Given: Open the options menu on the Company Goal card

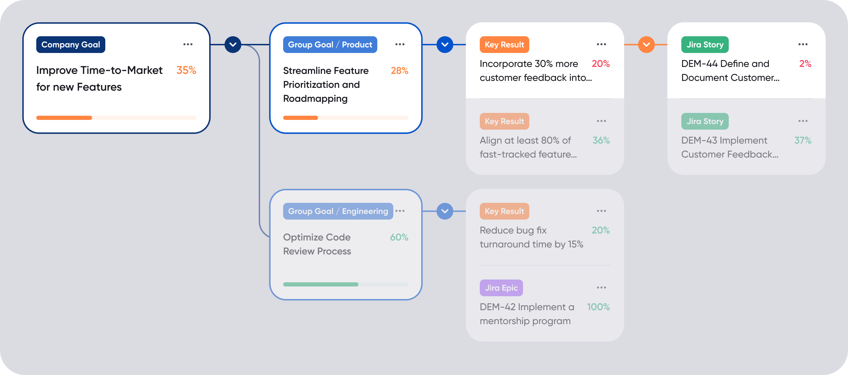Looking at the screenshot, I should [188, 44].
